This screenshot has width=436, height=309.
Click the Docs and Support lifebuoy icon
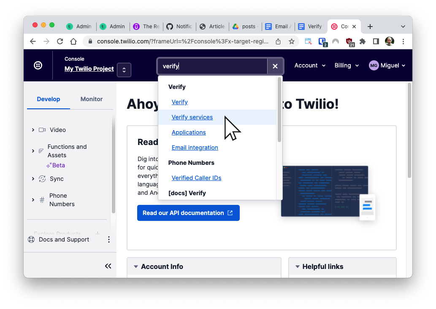point(31,239)
